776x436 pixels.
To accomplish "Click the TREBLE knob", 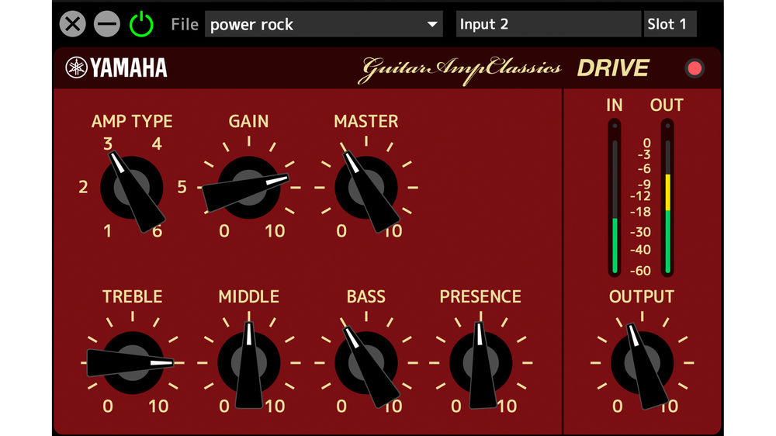I will 131,362.
